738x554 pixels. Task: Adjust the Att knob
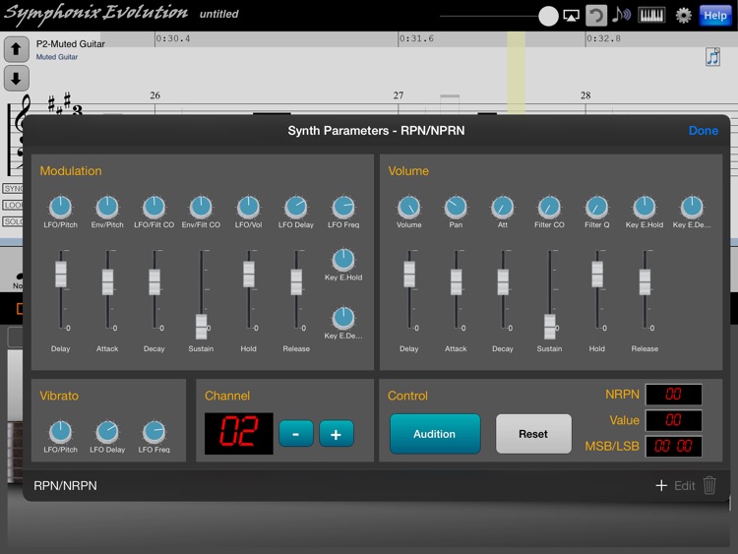503,207
